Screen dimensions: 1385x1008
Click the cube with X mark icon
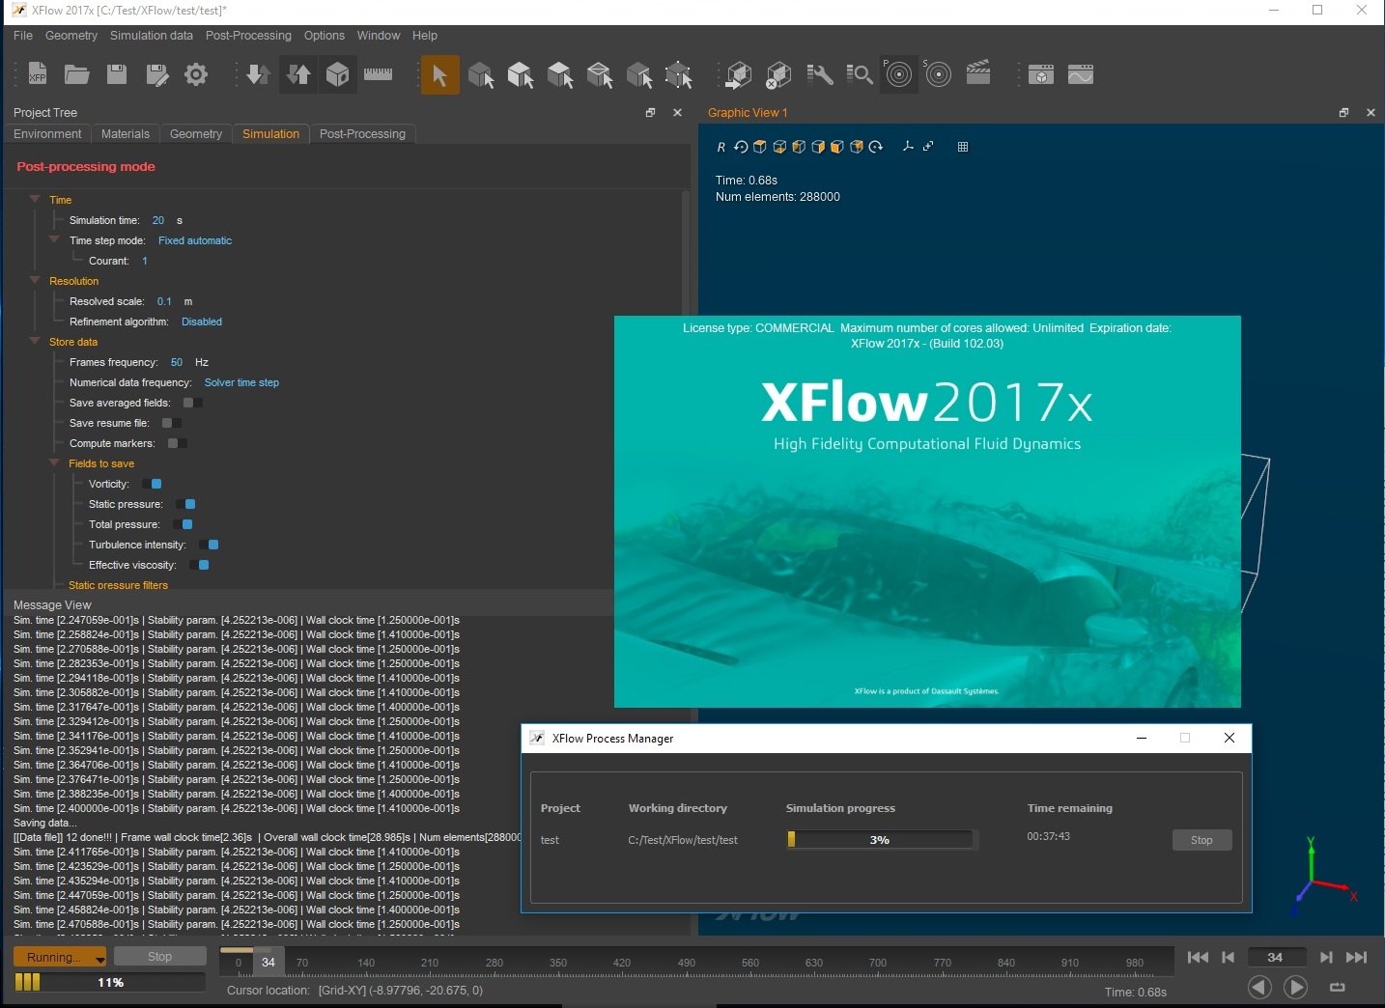pyautogui.click(x=778, y=74)
